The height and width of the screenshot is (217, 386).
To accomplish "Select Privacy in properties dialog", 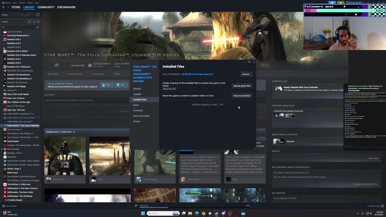I will 137,121.
